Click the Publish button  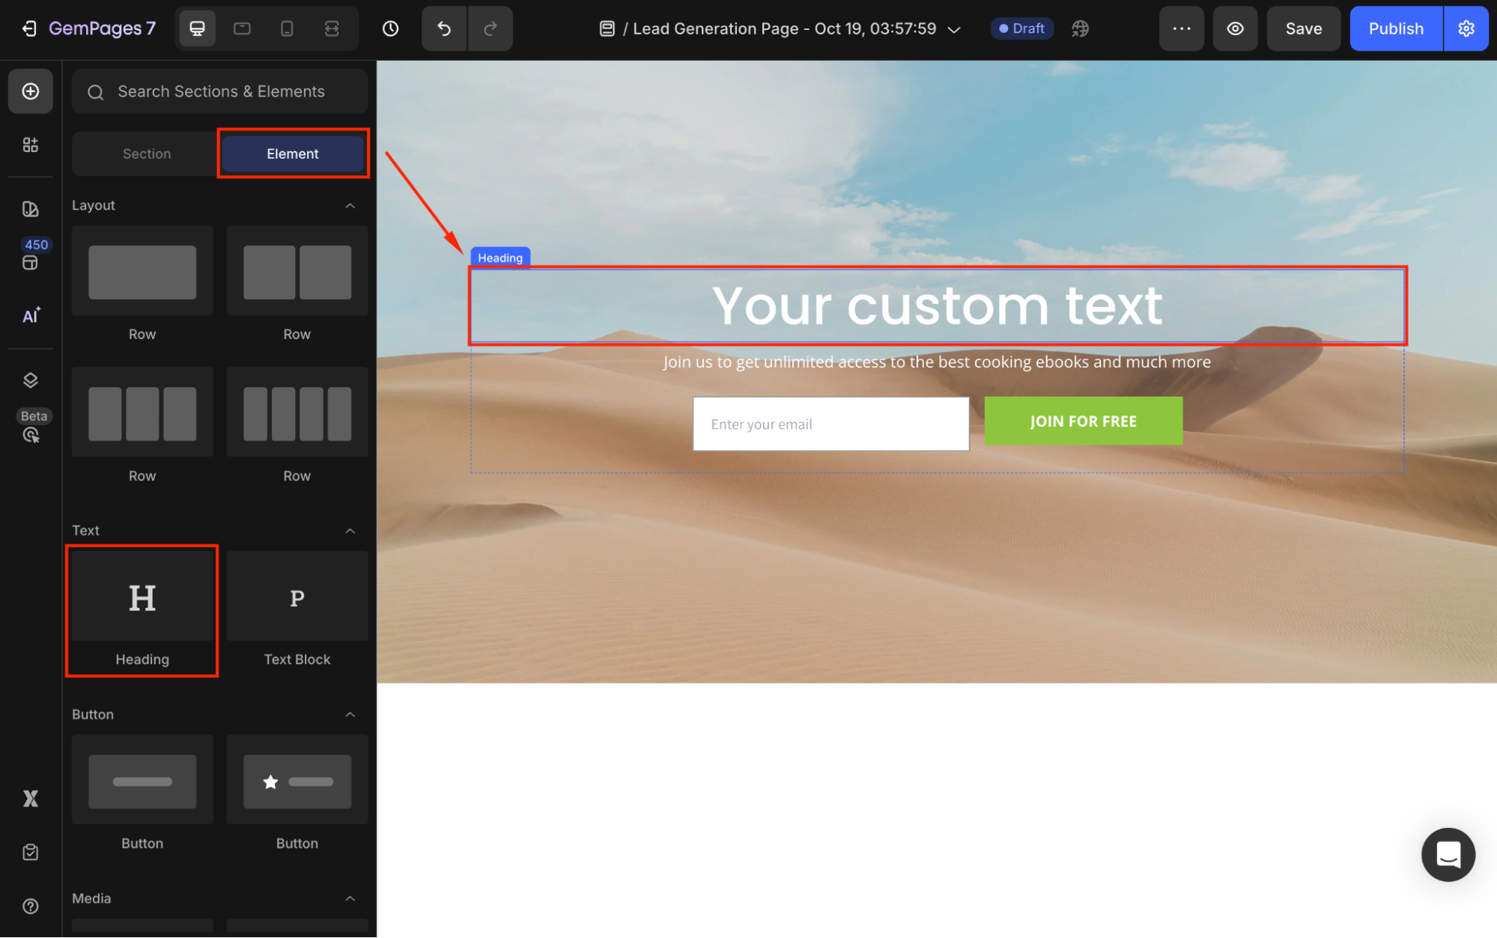[1395, 28]
